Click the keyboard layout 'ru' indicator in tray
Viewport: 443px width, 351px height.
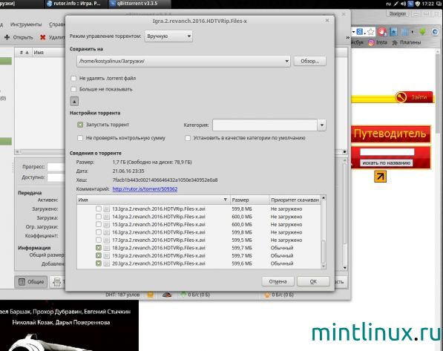[x=389, y=4]
